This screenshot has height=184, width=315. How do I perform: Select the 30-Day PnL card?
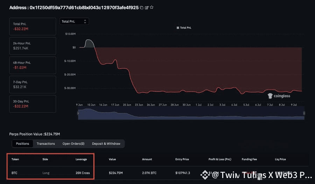[33, 104]
